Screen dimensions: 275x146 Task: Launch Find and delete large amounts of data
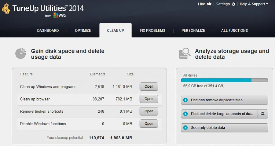click(x=219, y=114)
